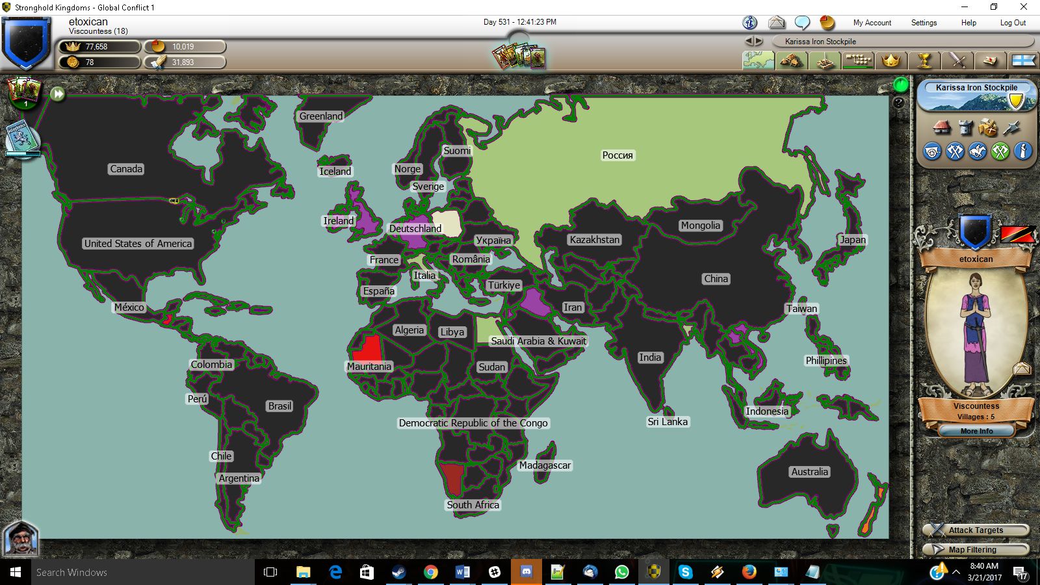Click the avatar character portrait
Screen dimensions: 1040x585
(976, 333)
